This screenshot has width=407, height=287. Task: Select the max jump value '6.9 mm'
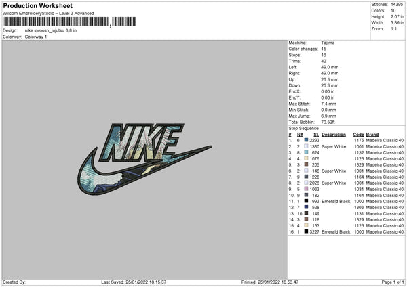(328, 116)
